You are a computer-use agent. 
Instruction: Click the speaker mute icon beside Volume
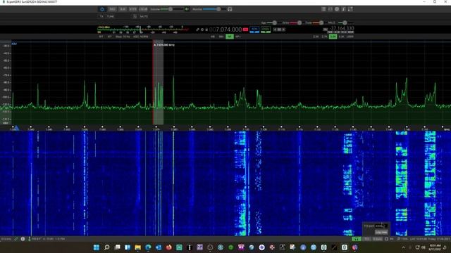coord(187,9)
